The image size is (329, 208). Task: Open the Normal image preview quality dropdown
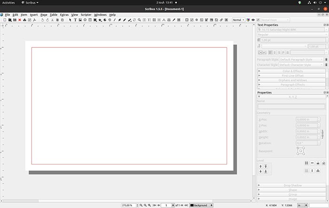point(239,20)
